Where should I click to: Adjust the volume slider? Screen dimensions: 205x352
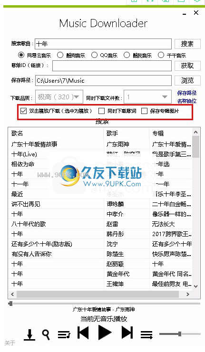[180, 334]
